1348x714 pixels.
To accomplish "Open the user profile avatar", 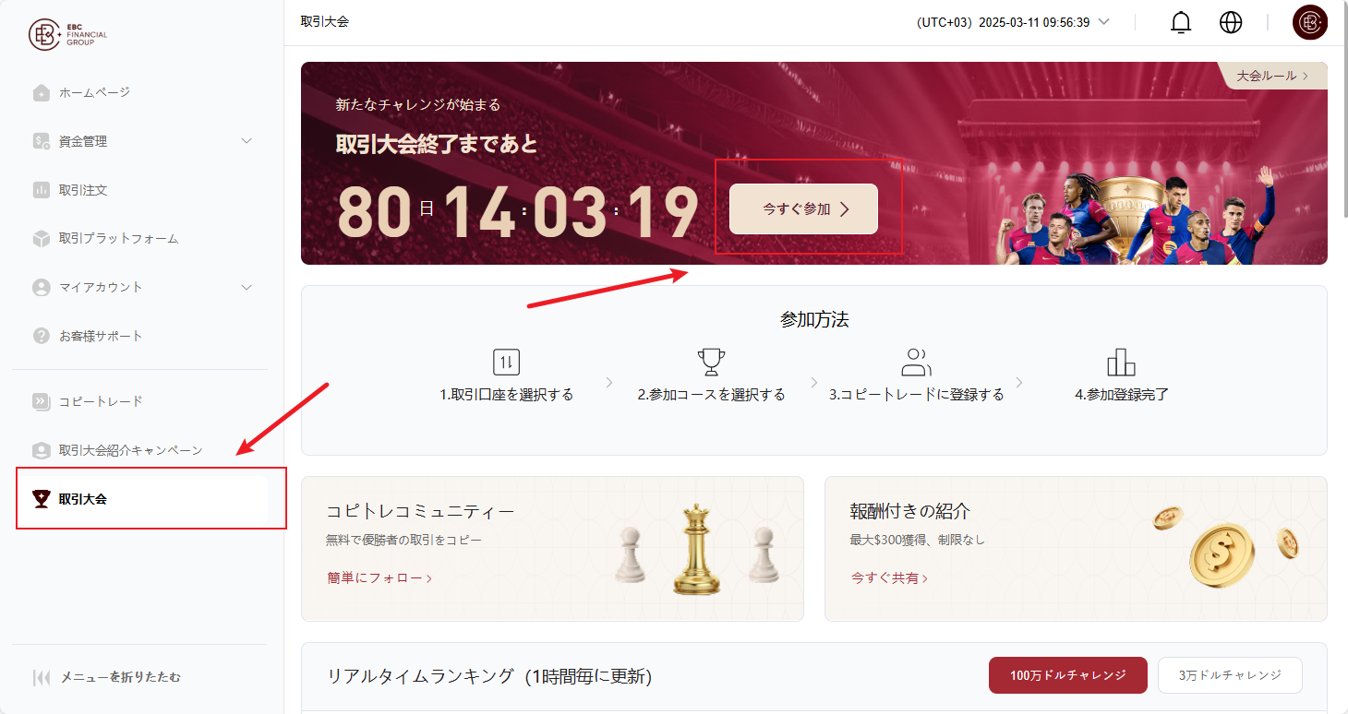I will point(1310,22).
